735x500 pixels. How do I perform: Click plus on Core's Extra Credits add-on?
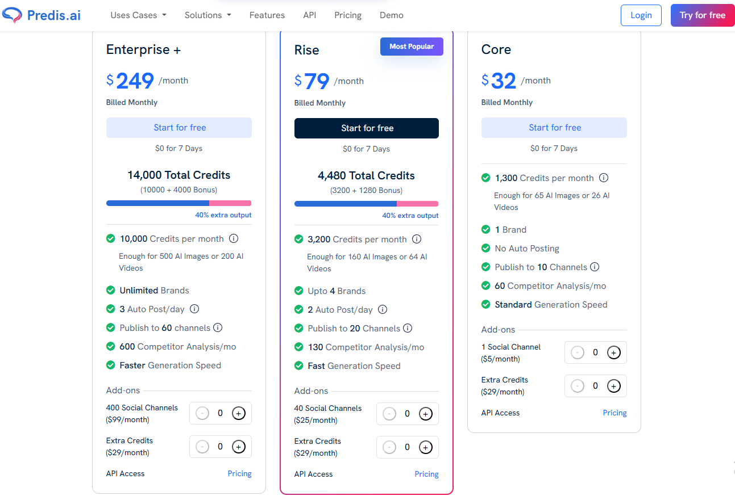613,385
